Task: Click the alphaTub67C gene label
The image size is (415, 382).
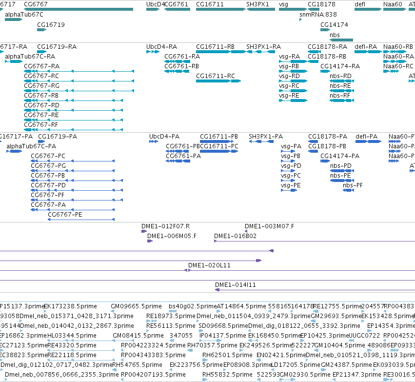Action: 24,15
